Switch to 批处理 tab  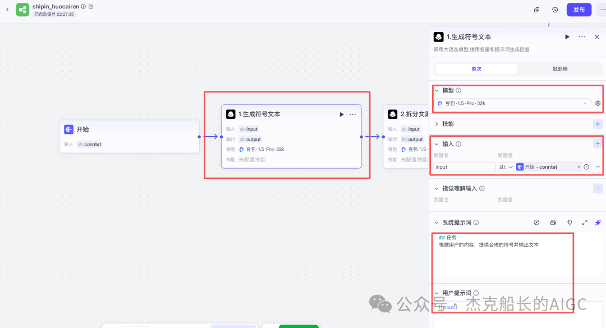tap(559, 69)
